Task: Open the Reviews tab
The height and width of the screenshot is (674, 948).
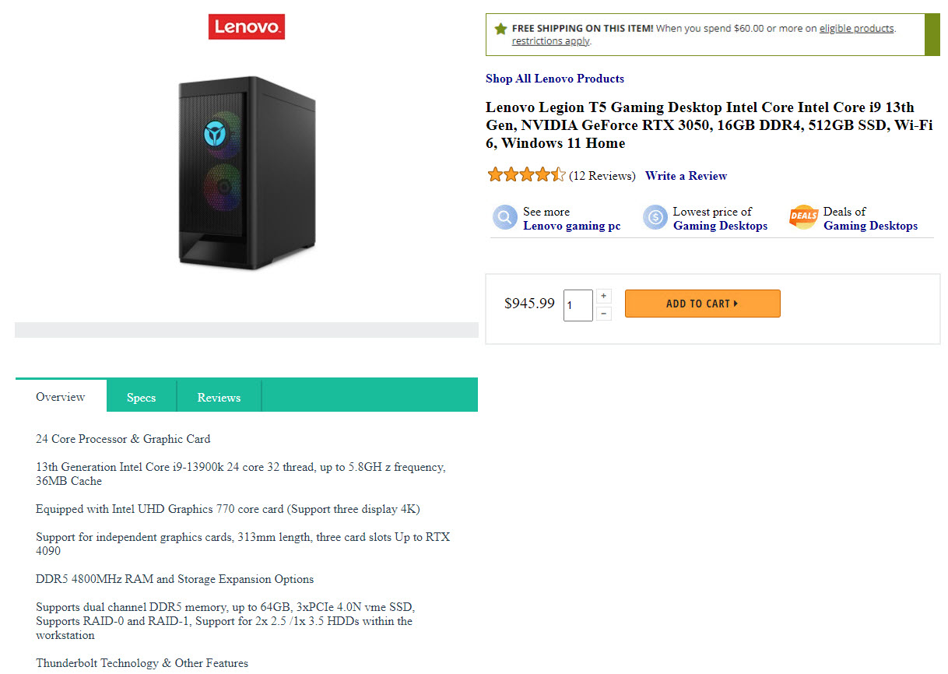Action: point(219,397)
